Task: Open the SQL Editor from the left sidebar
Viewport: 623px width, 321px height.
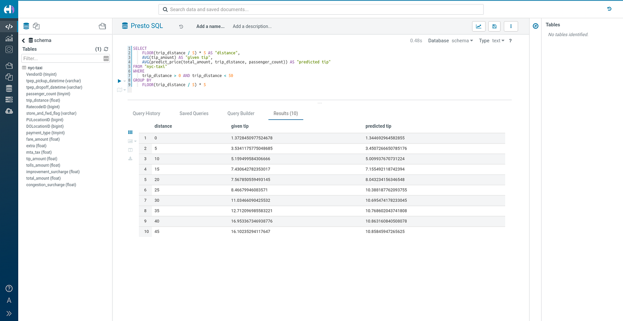Action: point(9,26)
